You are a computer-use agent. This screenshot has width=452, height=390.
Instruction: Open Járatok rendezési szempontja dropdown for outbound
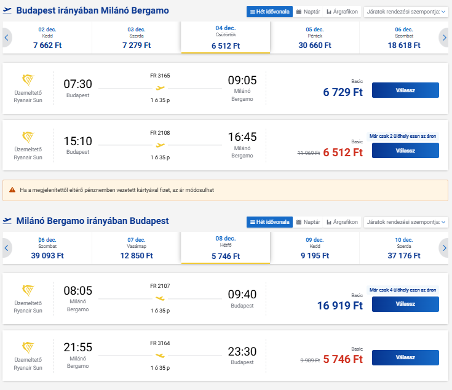pos(406,12)
